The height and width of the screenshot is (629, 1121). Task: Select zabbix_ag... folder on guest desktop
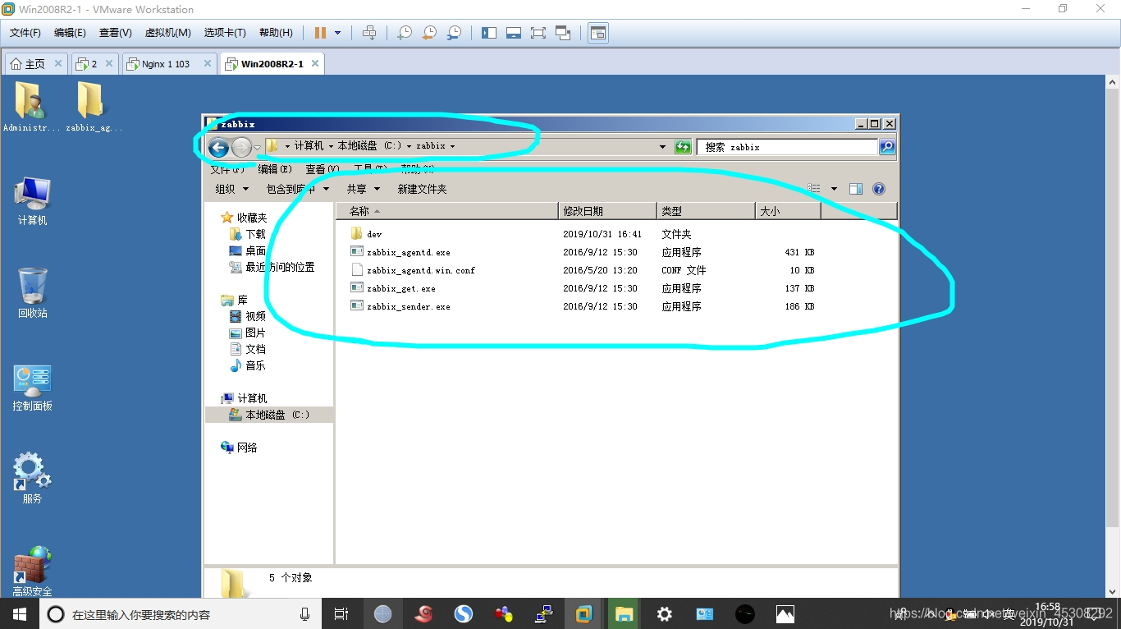pos(93,107)
